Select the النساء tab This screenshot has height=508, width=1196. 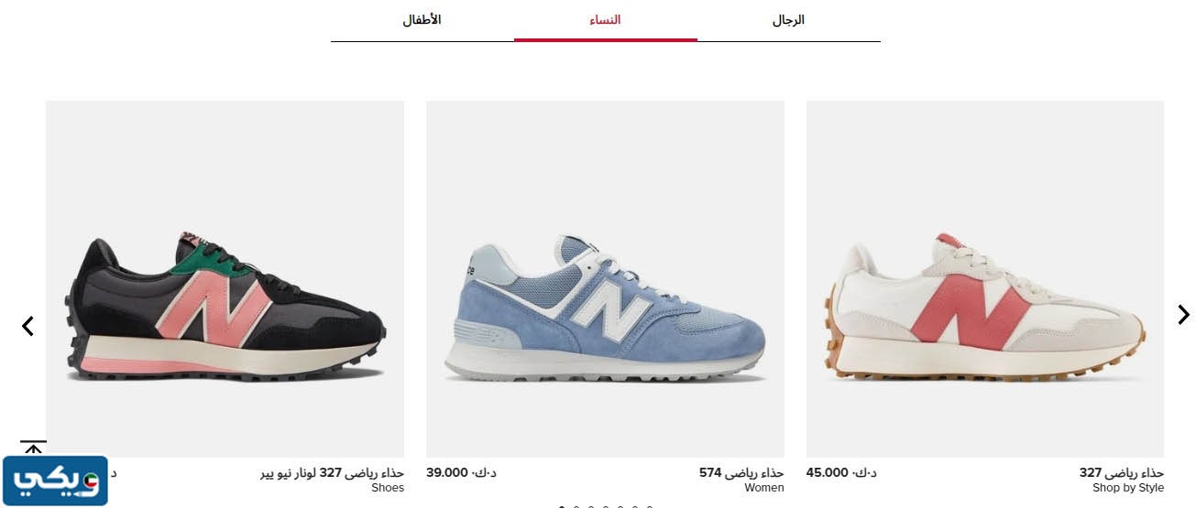tap(605, 20)
